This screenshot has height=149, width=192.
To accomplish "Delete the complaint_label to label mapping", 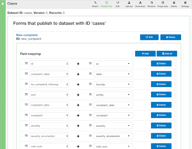I will [x=161, y=74].
